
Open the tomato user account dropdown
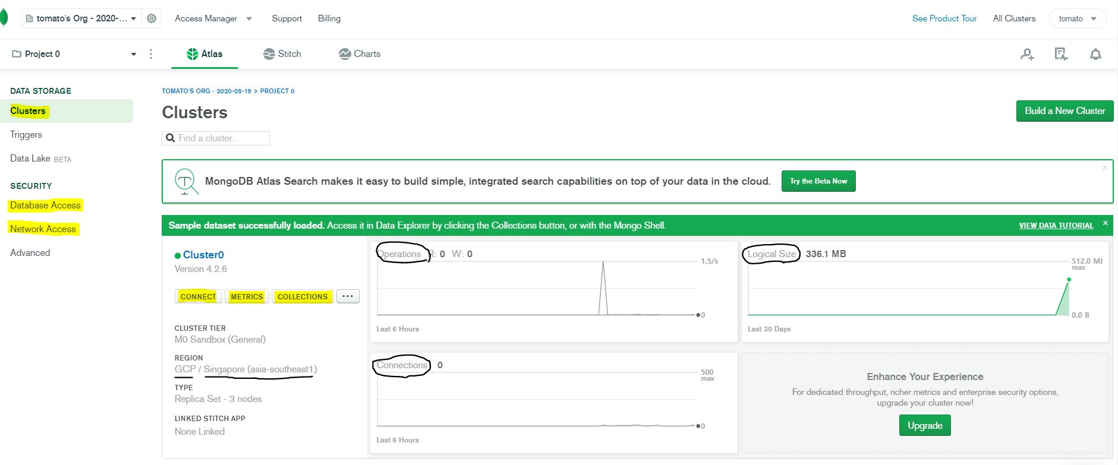(1078, 18)
